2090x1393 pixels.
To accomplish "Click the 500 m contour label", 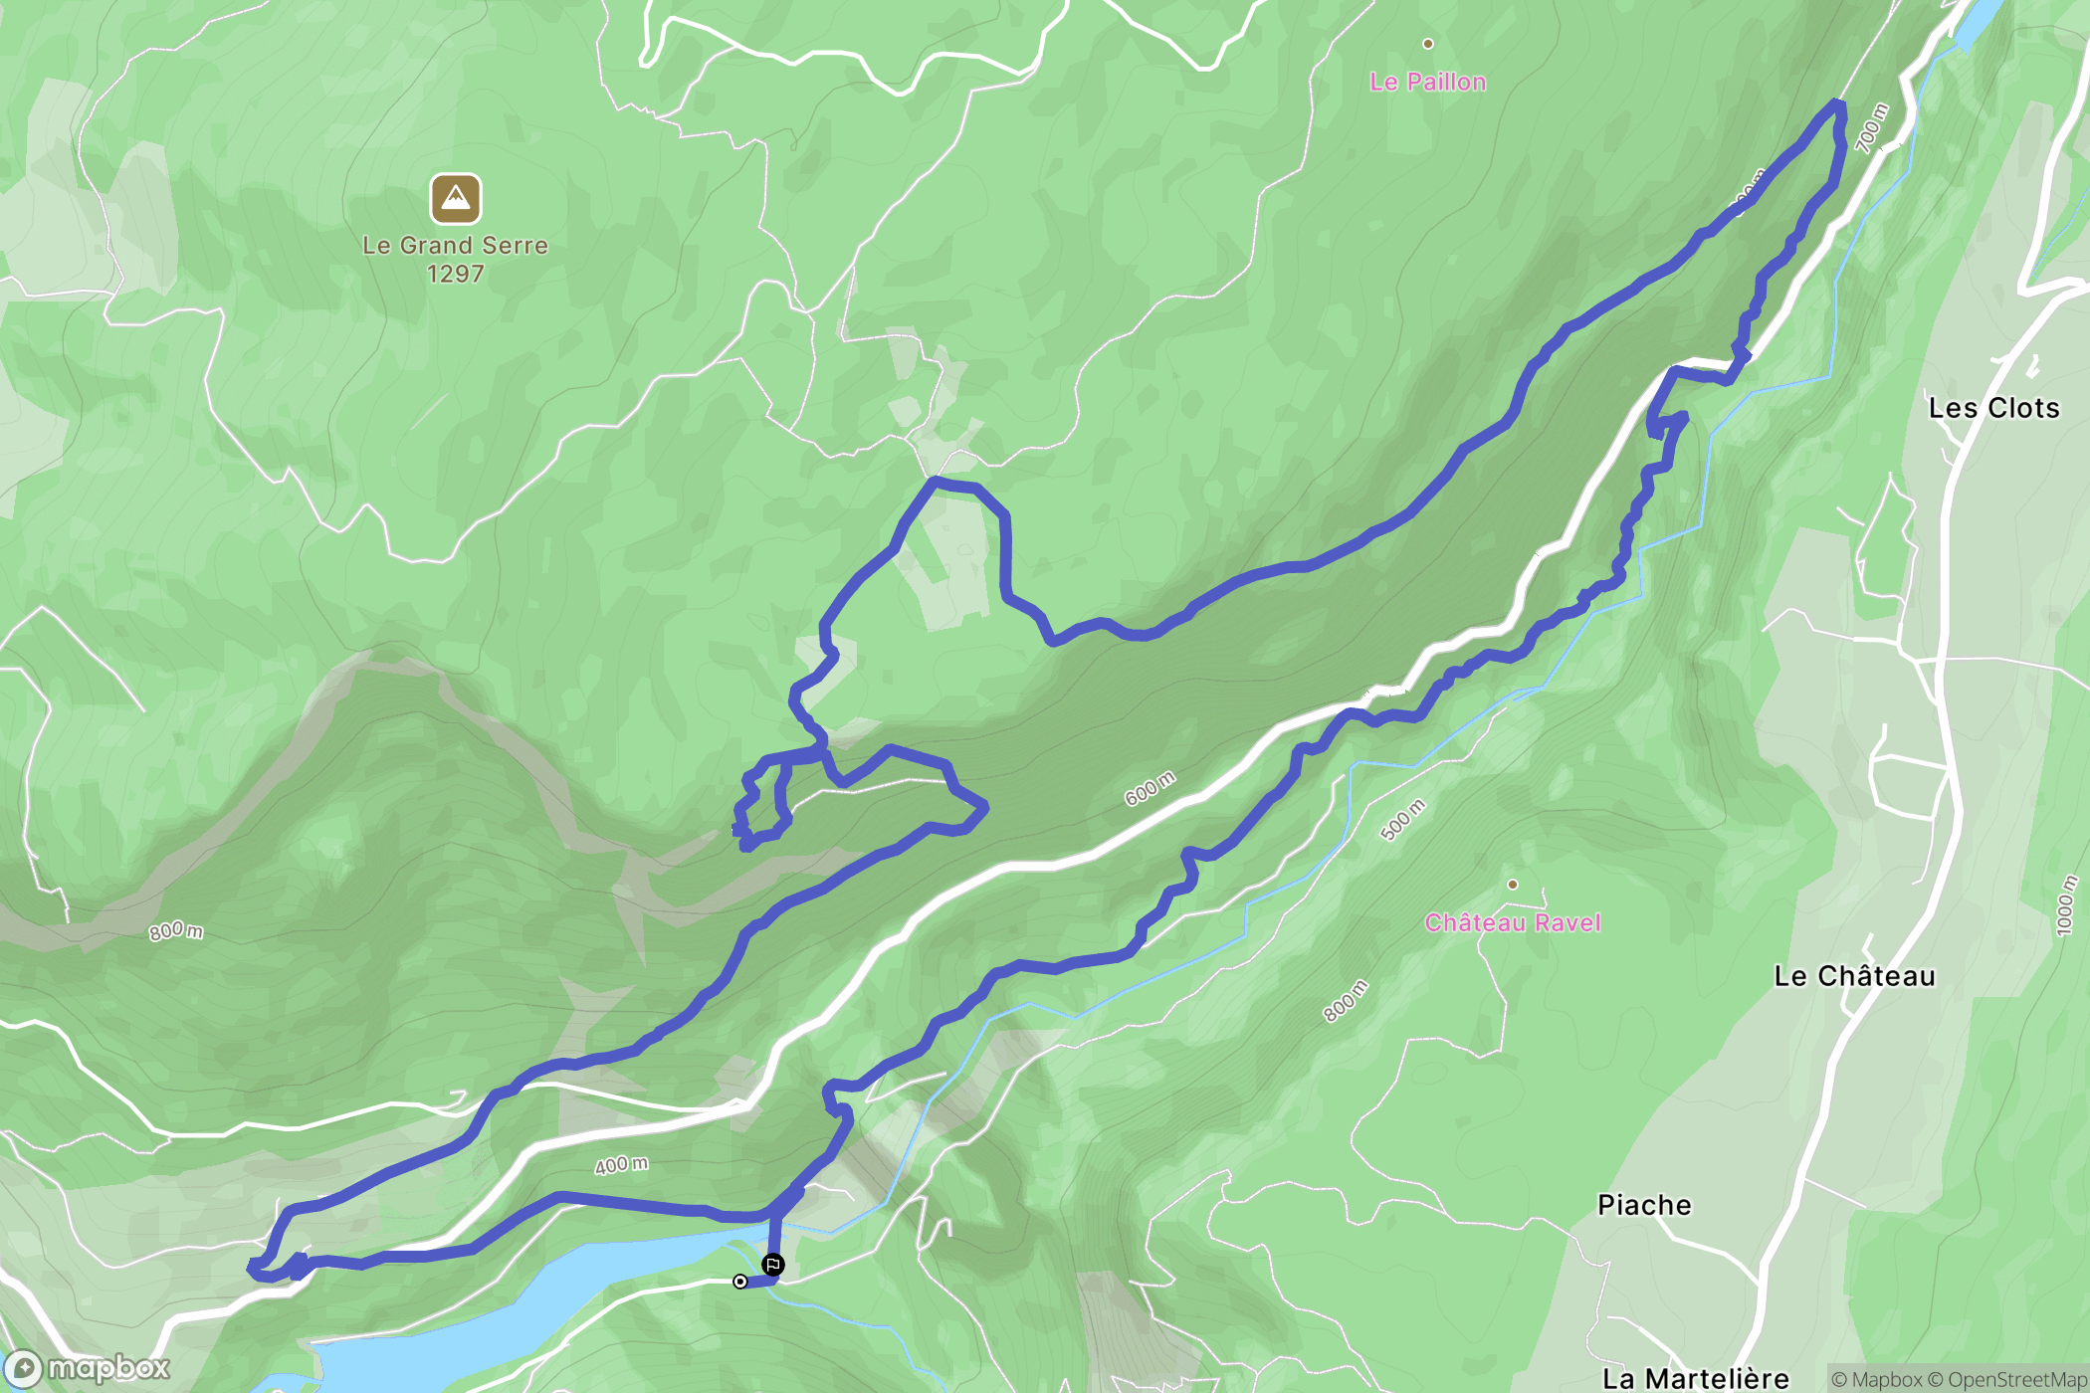I will [1403, 819].
